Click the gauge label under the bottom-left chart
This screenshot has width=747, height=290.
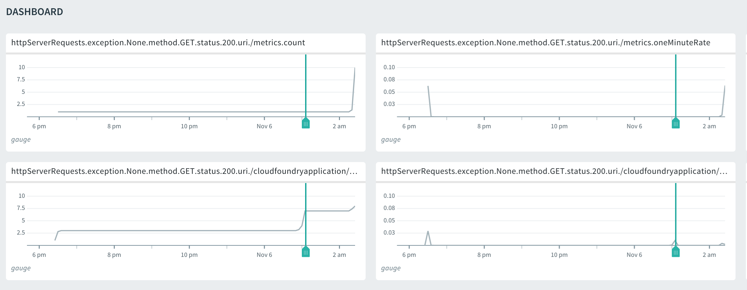point(21,268)
